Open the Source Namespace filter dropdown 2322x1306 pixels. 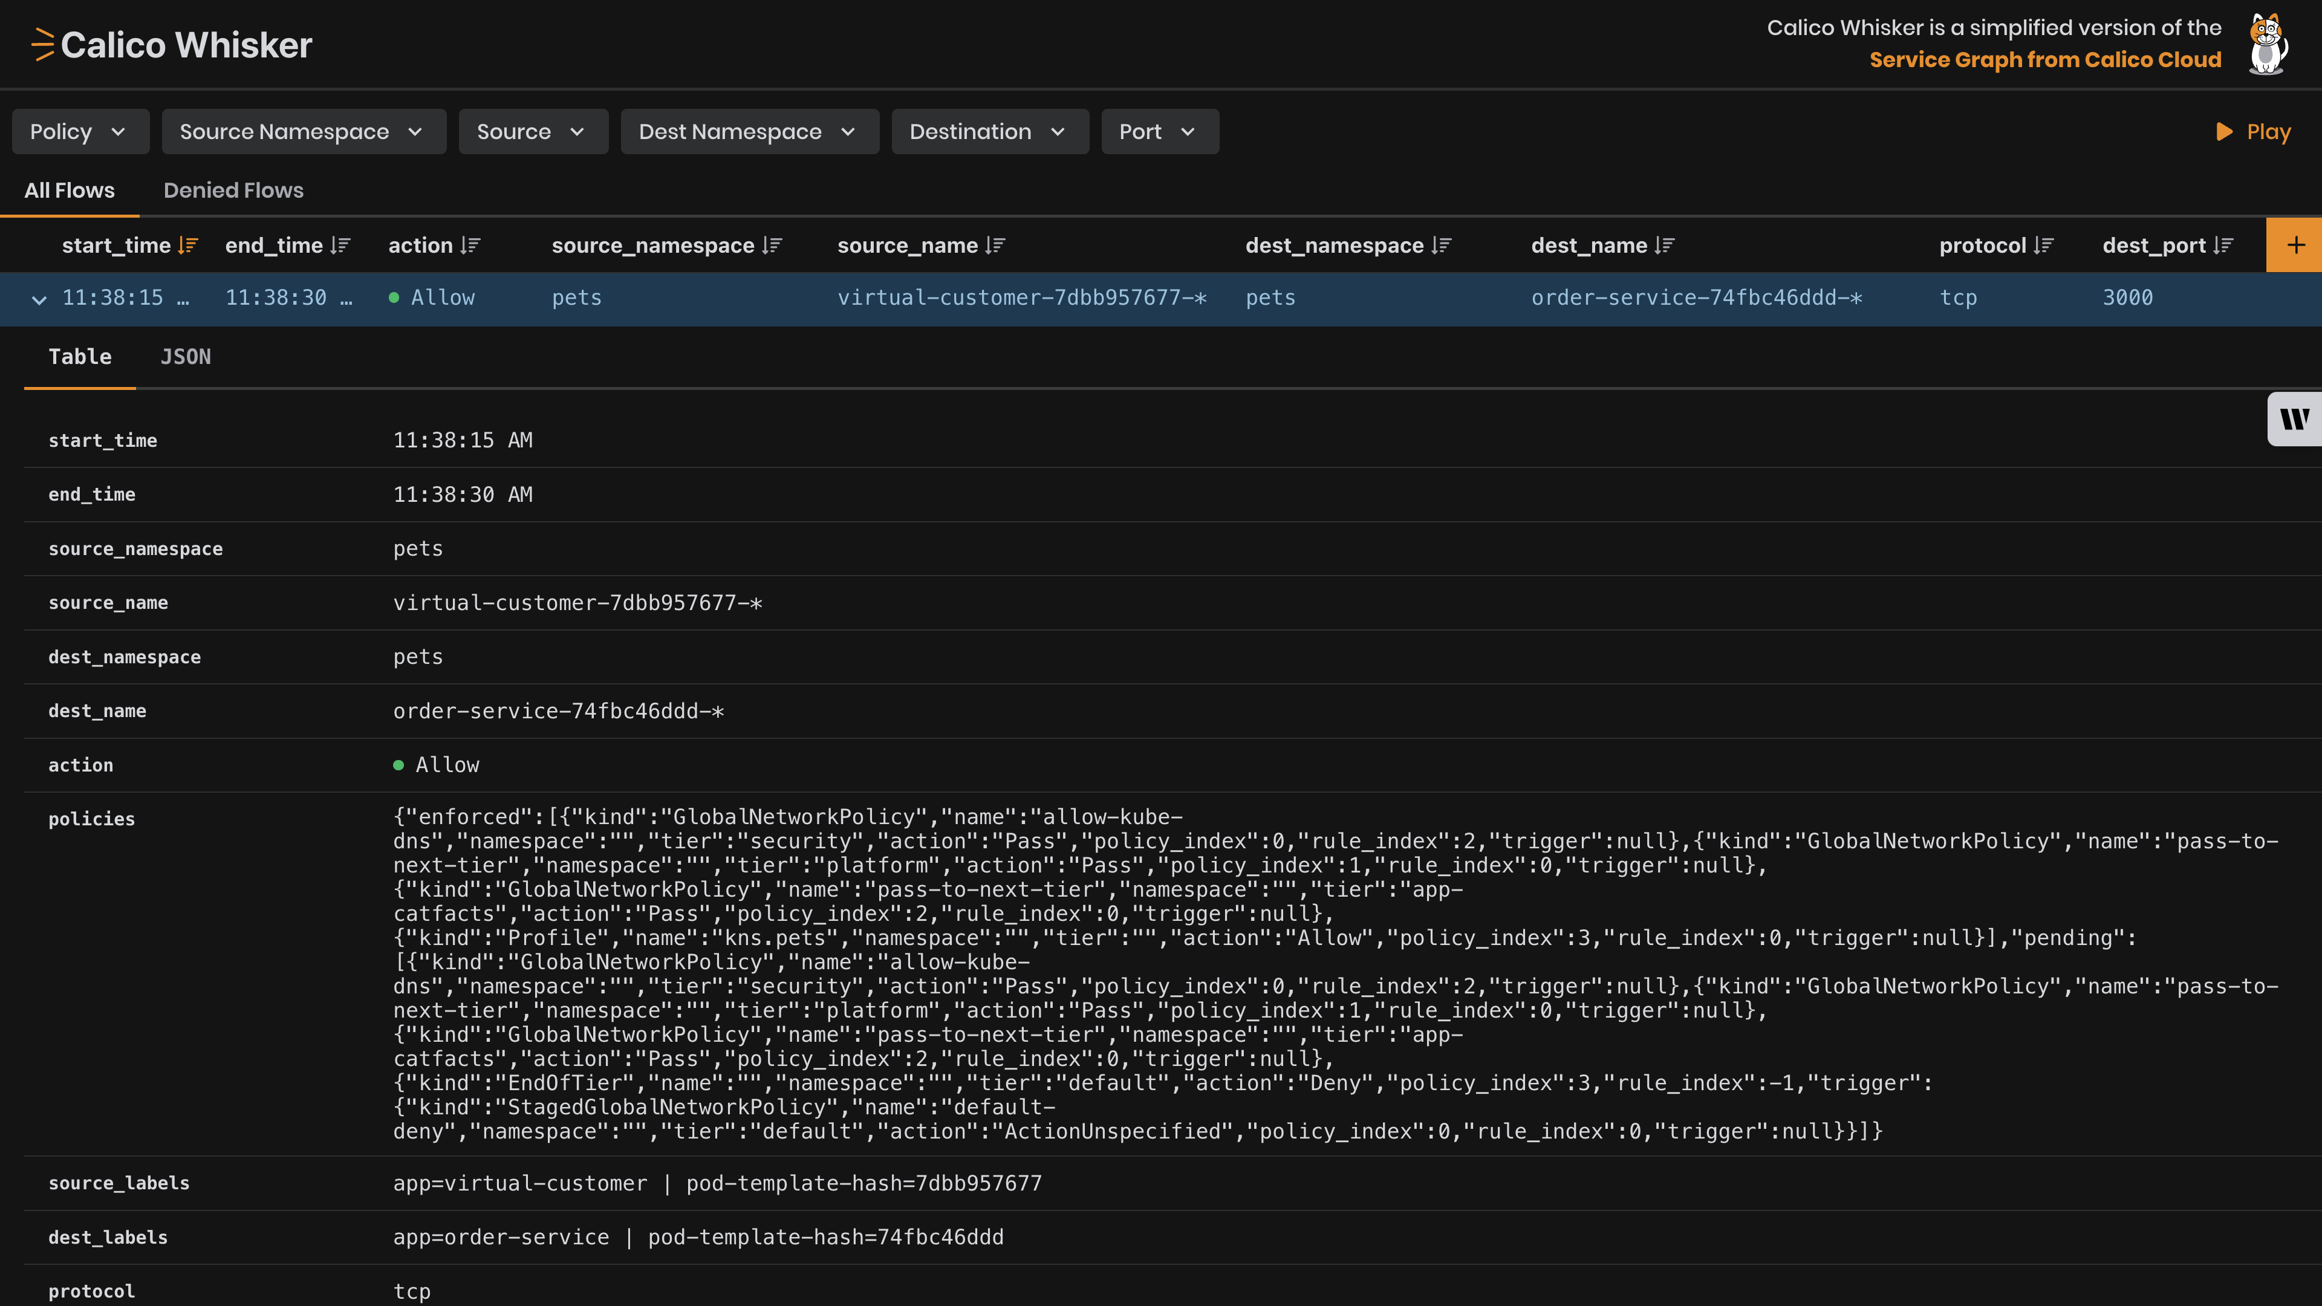304,132
